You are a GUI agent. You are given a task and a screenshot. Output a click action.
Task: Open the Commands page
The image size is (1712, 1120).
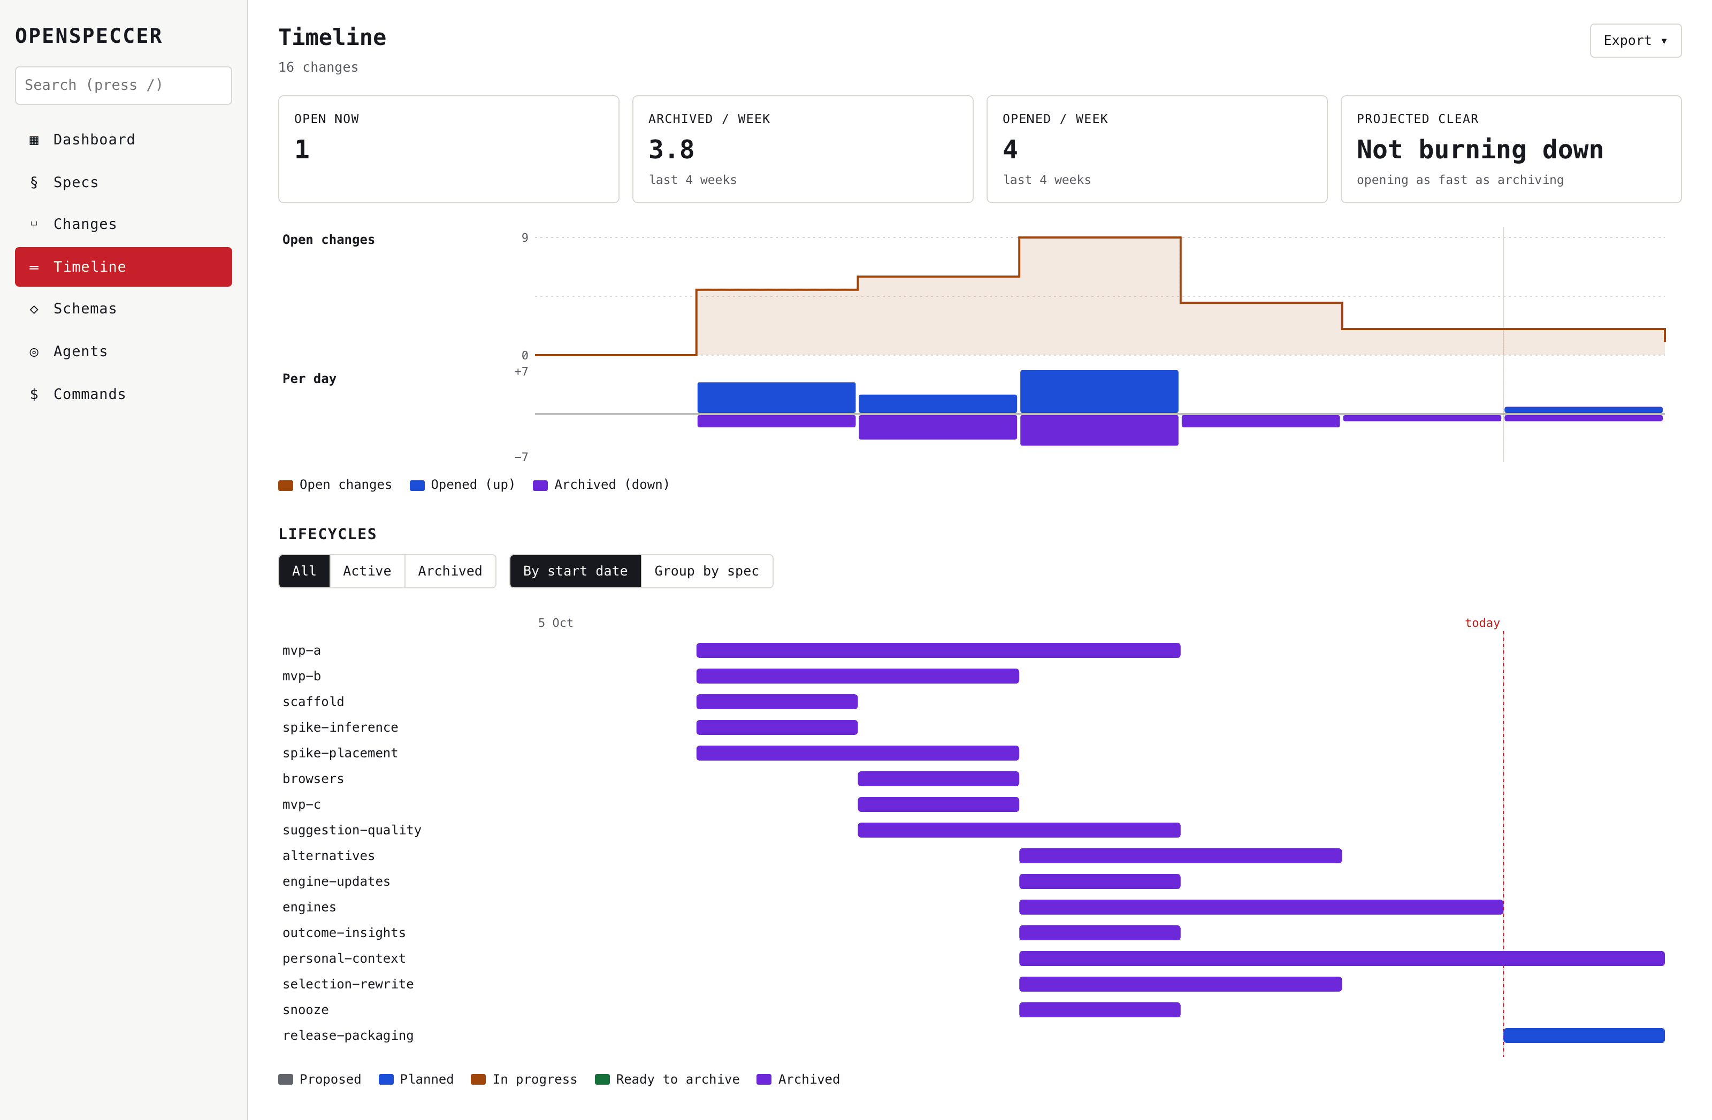[124, 394]
